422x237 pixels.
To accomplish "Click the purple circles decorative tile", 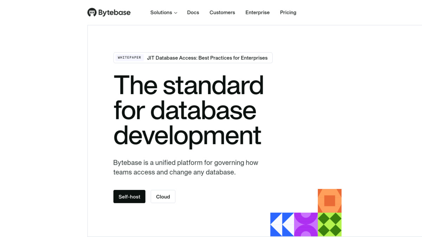I will [x=306, y=224].
